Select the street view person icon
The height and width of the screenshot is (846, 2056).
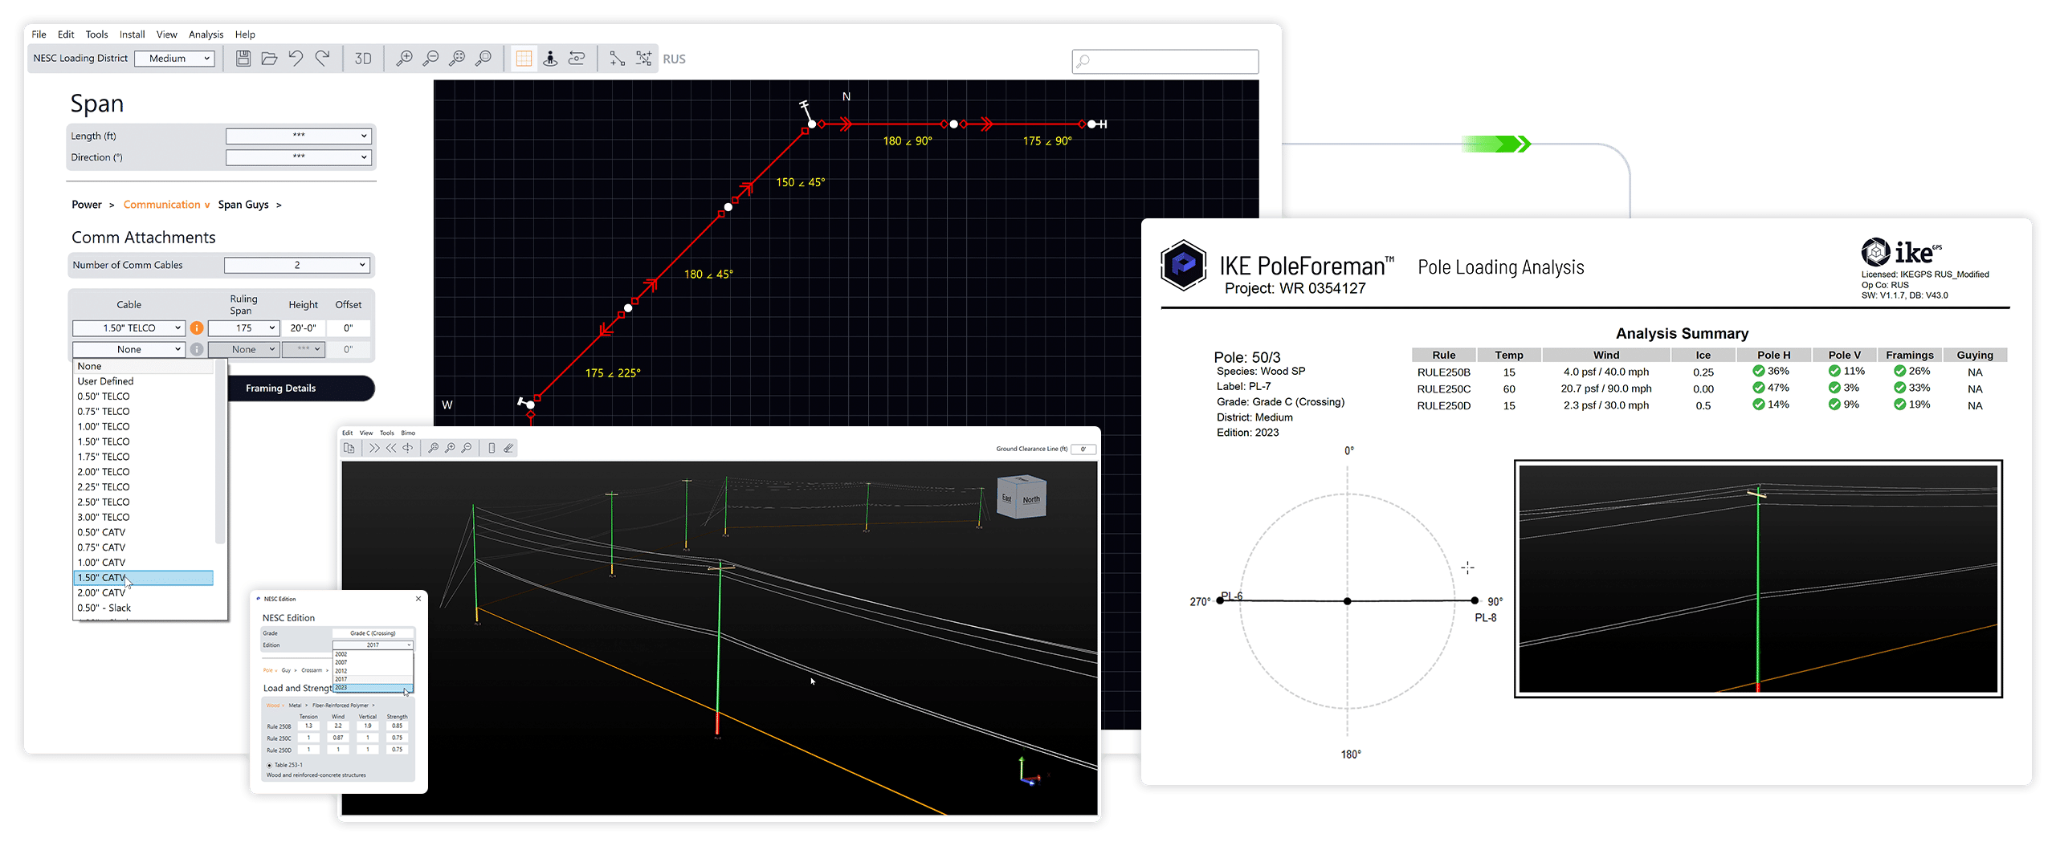pos(550,58)
